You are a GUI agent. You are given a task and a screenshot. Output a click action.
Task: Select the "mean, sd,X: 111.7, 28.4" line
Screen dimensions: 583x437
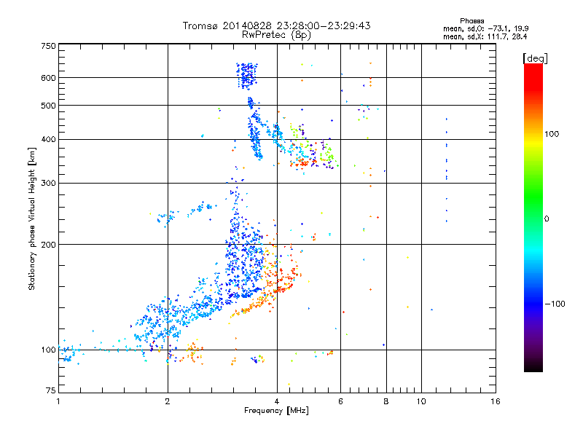coord(485,36)
